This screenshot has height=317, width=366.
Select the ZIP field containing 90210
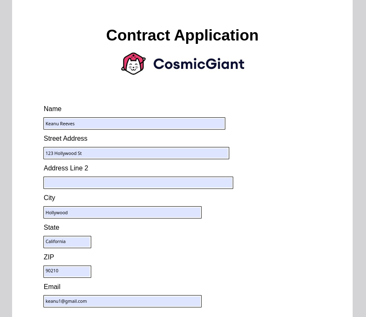[x=67, y=271]
